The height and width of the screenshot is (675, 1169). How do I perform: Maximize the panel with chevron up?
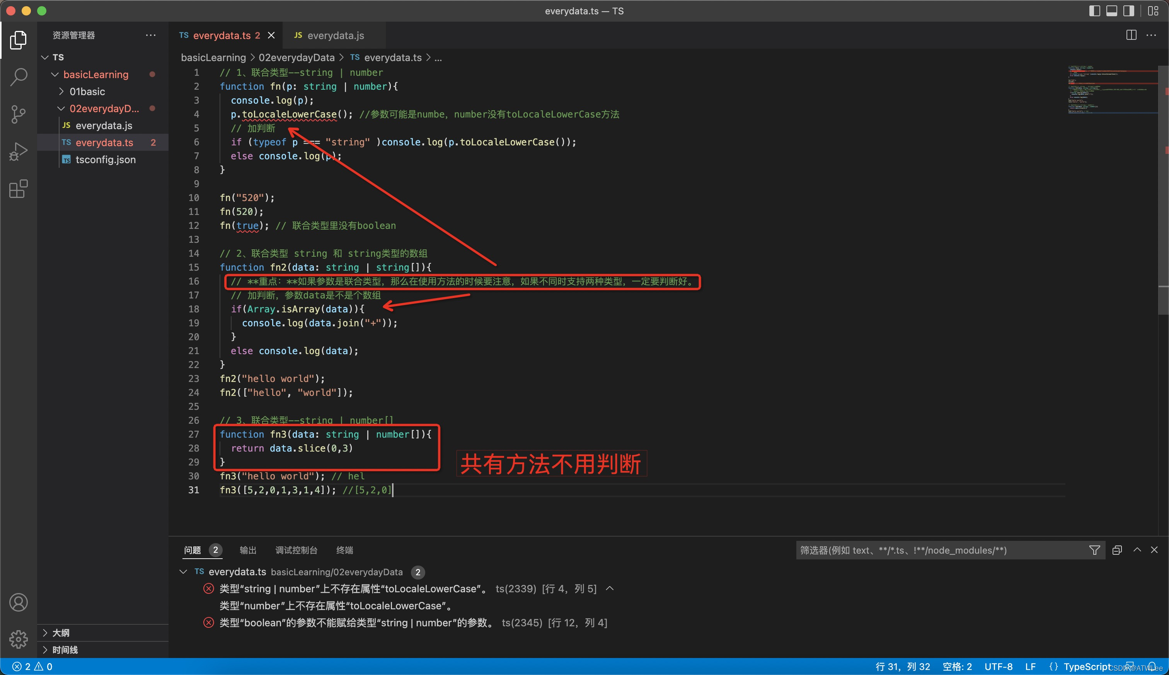pos(1137,550)
